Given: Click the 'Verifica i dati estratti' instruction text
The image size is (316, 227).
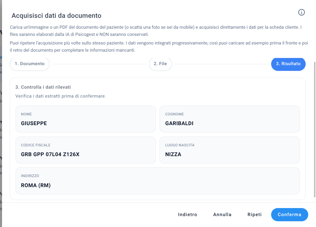Looking at the screenshot, I should point(61,96).
